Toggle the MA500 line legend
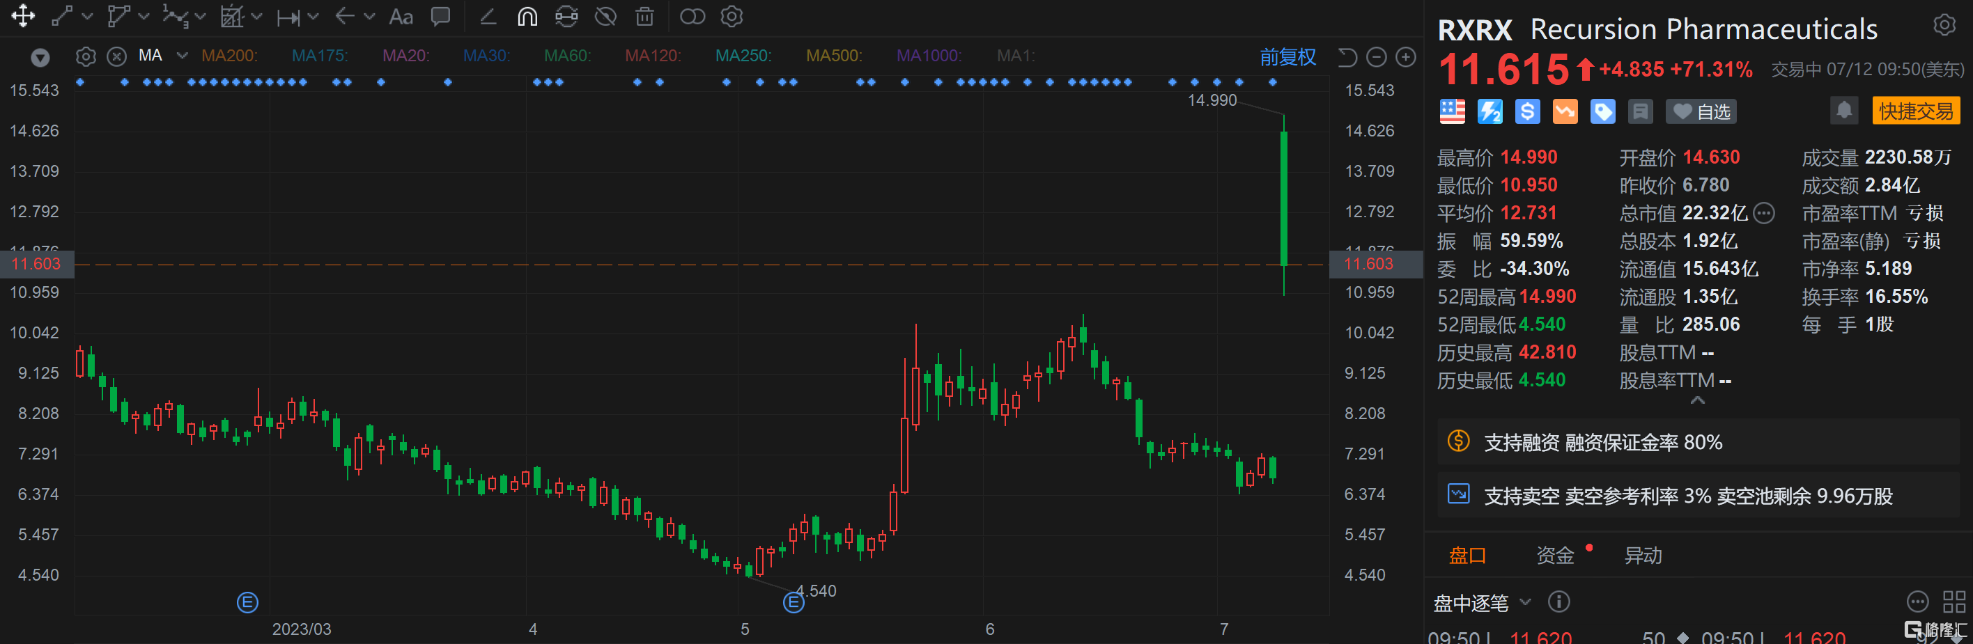Image resolution: width=1973 pixels, height=644 pixels. 834,56
